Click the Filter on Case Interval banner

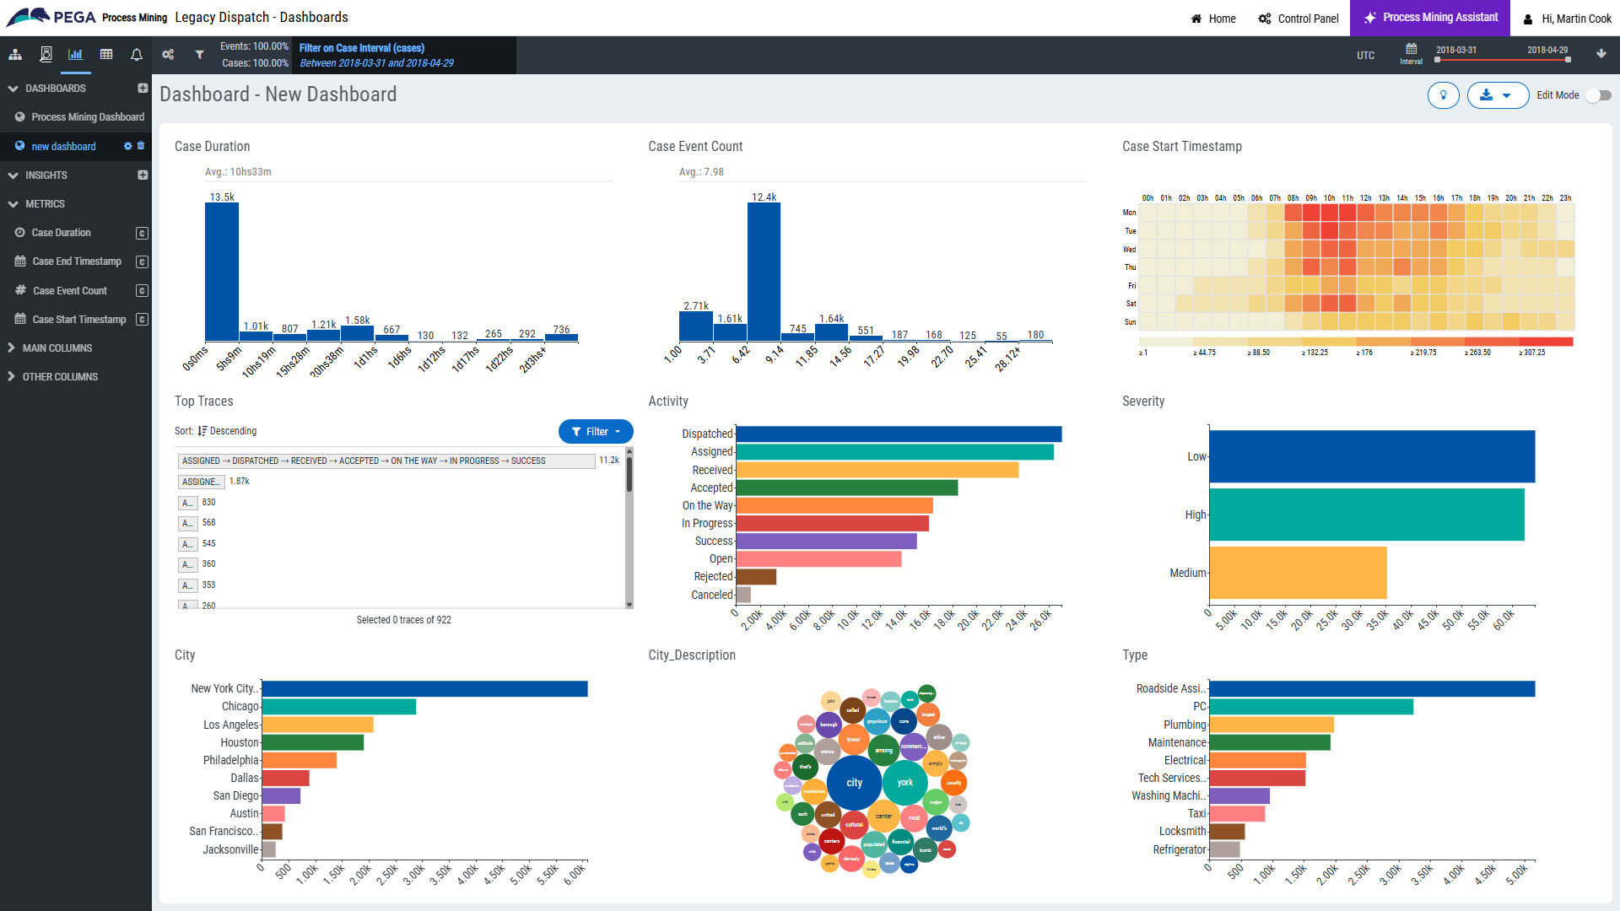pyautogui.click(x=403, y=55)
